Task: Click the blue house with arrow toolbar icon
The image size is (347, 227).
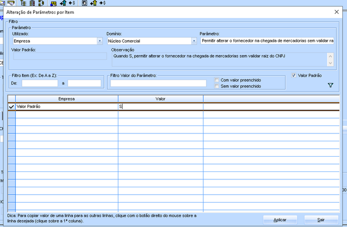Action: 63,3
